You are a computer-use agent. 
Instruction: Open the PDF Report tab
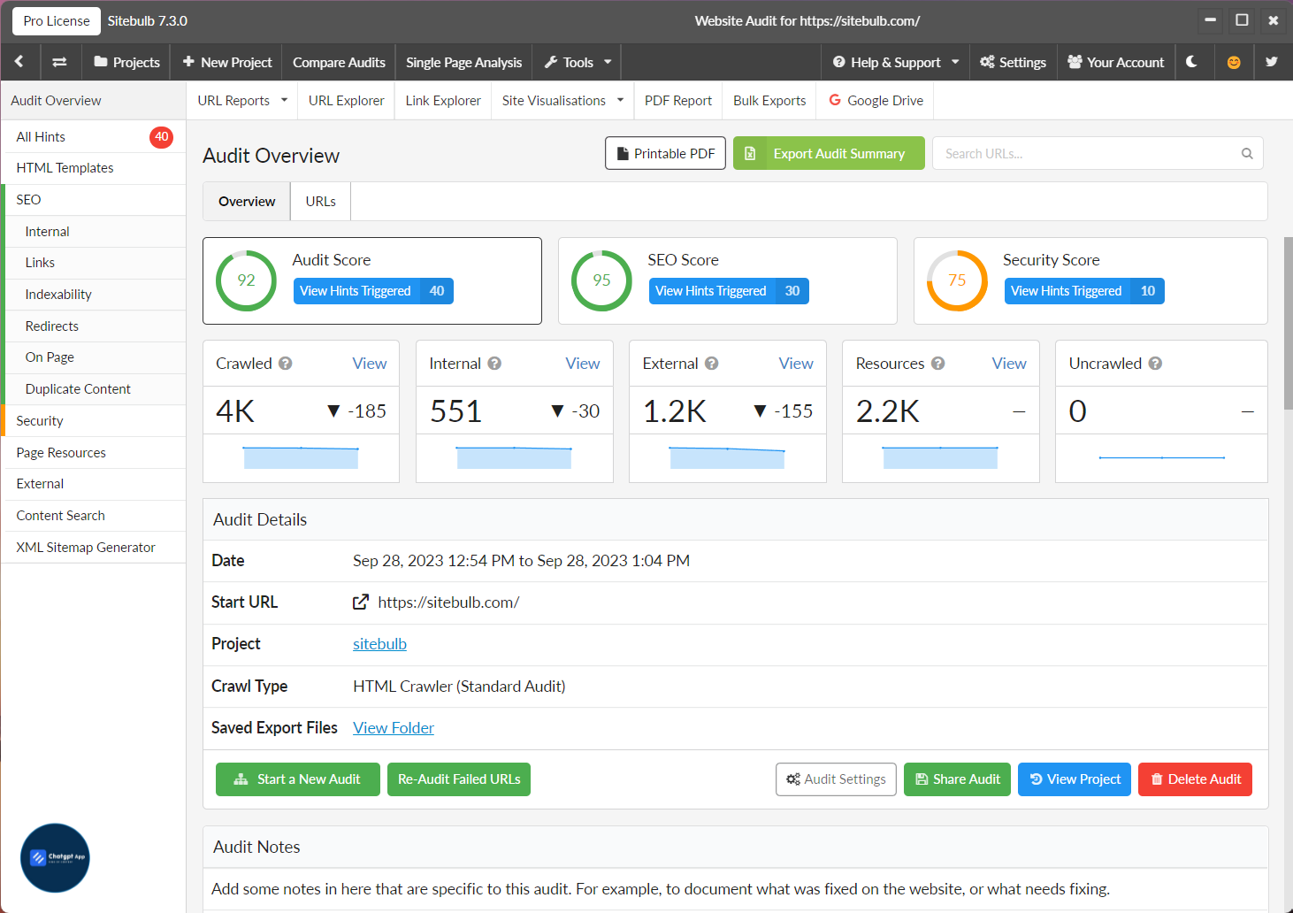tap(678, 100)
